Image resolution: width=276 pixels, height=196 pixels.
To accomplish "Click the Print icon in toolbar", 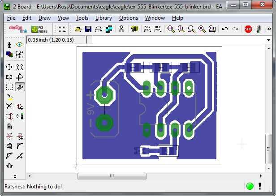I will tap(99, 29).
